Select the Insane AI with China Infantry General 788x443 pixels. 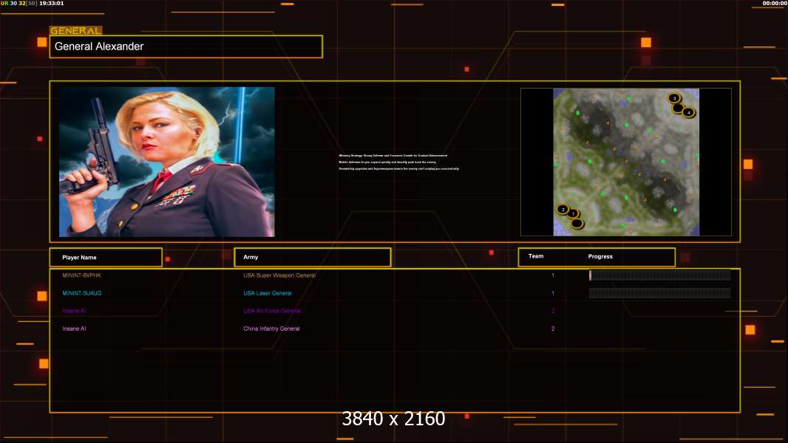point(74,329)
